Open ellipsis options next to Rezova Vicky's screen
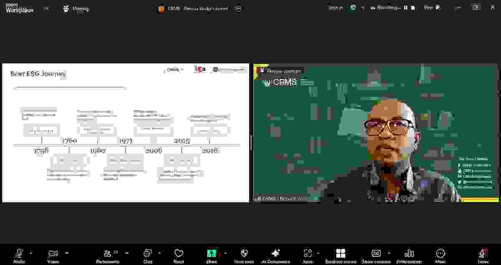 238,8
